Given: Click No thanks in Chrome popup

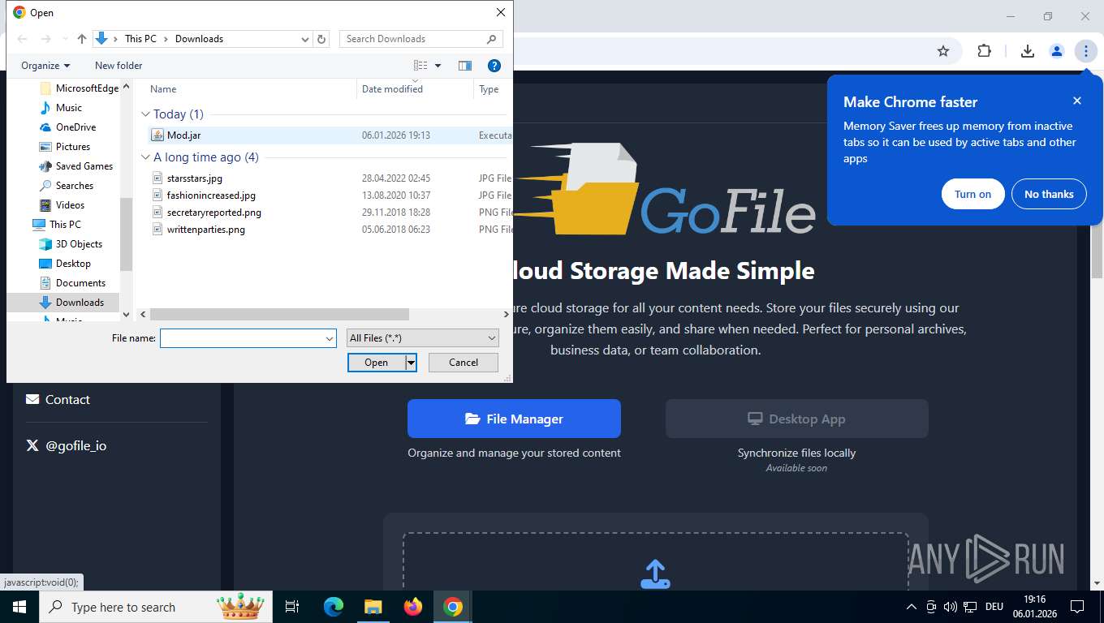Looking at the screenshot, I should [1049, 194].
